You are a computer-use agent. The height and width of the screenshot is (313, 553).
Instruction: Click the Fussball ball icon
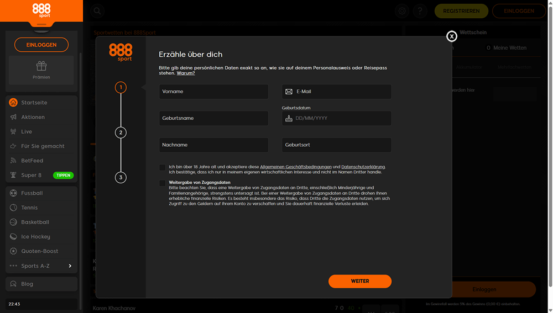(x=13, y=193)
